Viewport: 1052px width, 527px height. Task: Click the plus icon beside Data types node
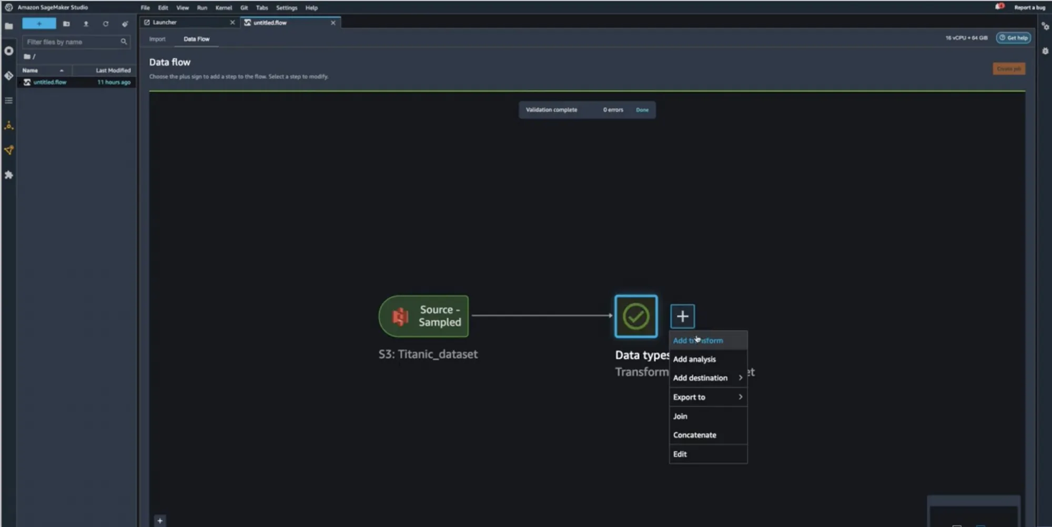682,316
